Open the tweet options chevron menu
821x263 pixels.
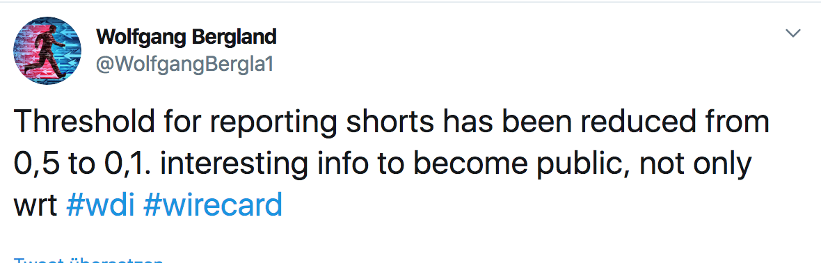794,34
